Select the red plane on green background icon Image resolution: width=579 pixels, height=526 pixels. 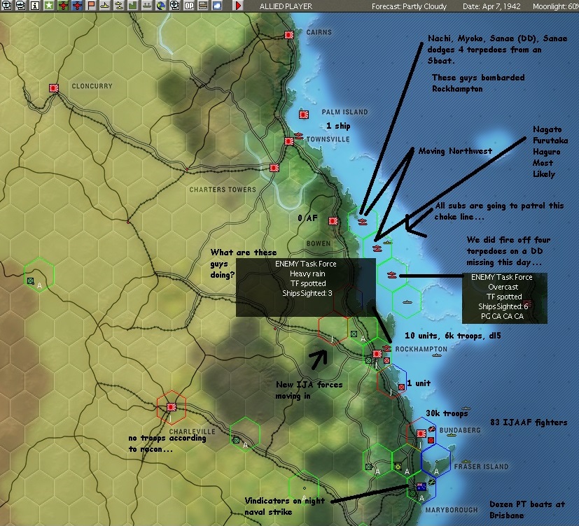[63, 6]
